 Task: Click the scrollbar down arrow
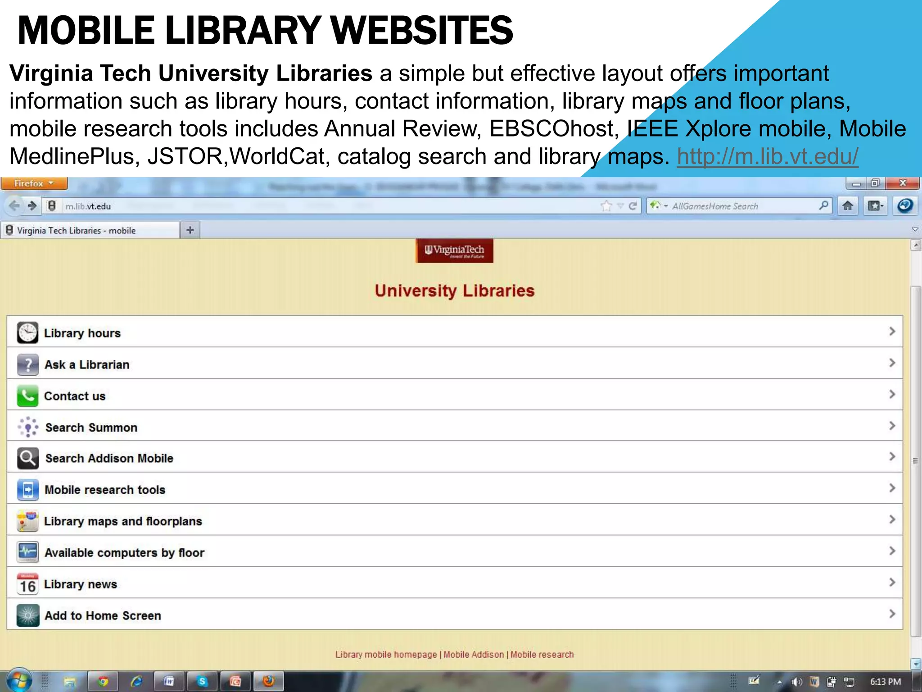915,664
